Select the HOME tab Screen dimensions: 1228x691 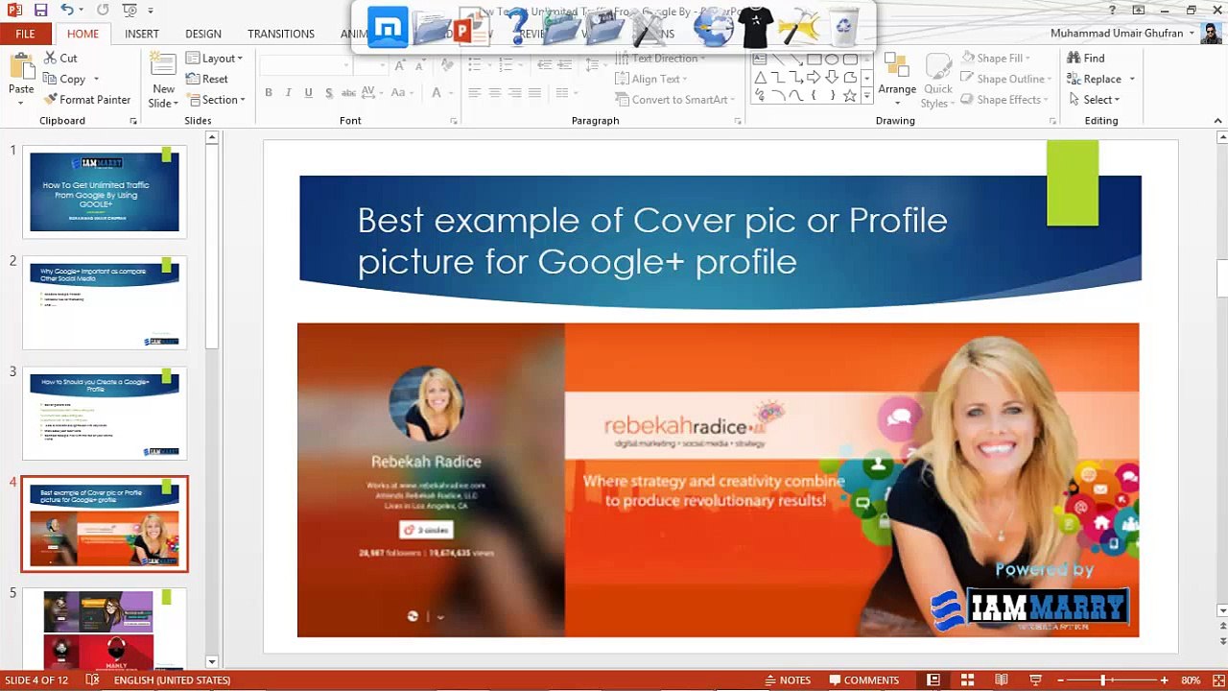83,34
